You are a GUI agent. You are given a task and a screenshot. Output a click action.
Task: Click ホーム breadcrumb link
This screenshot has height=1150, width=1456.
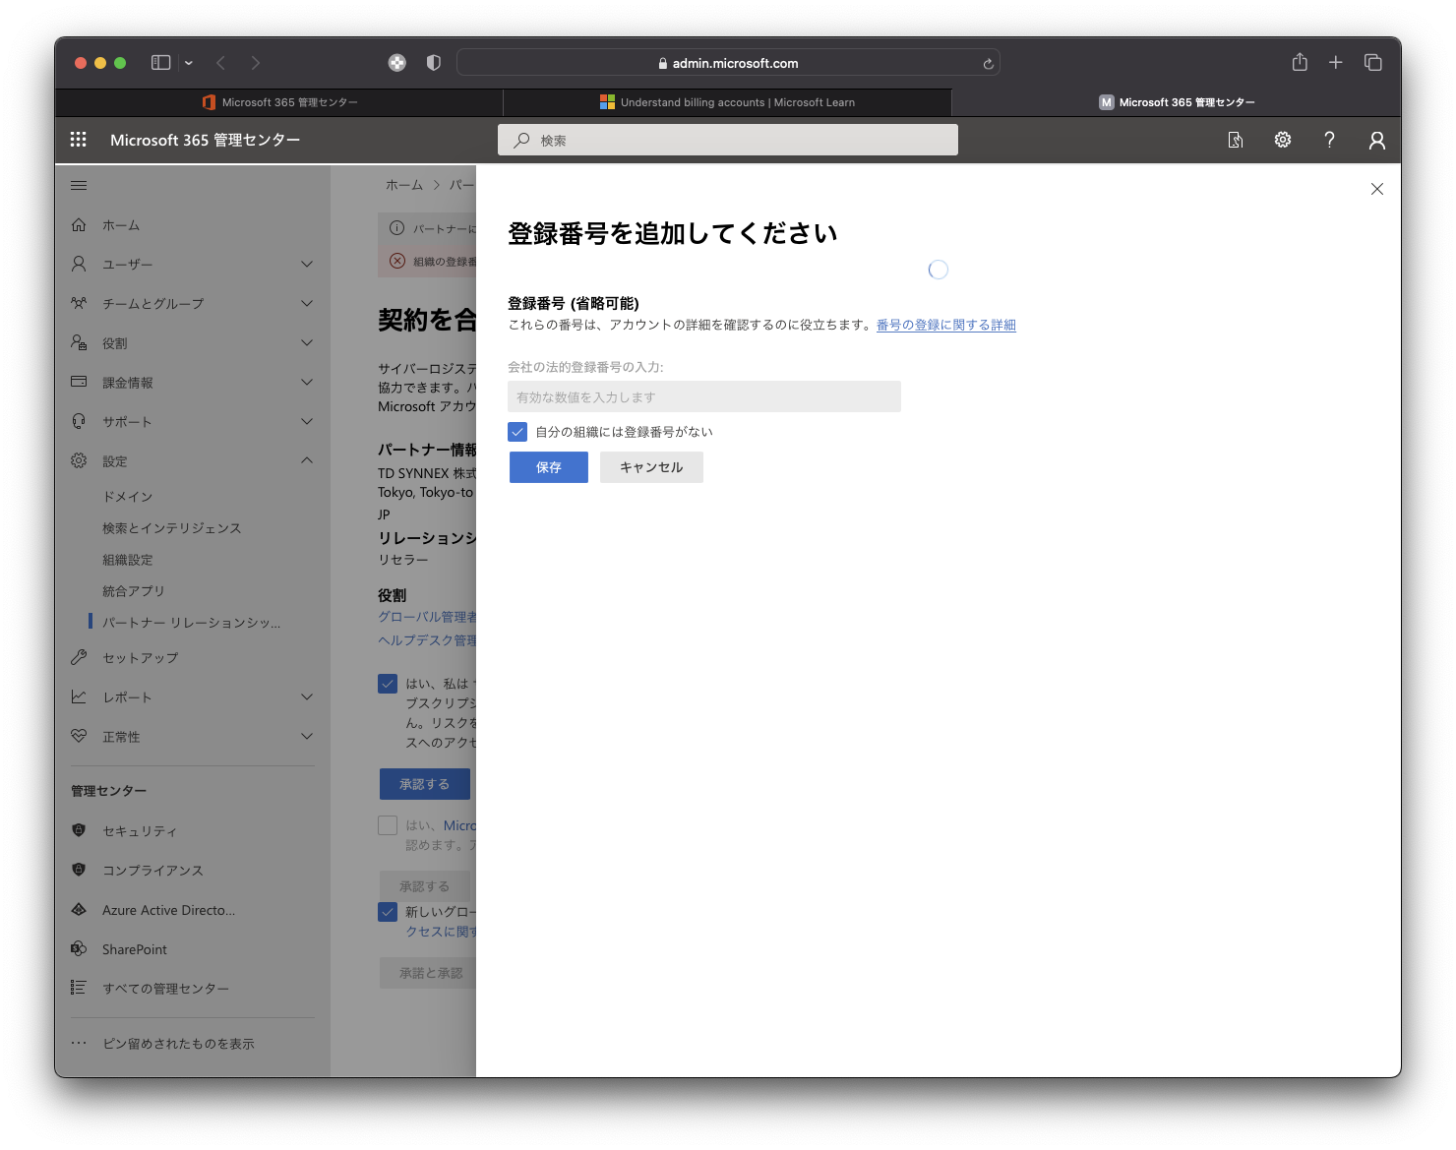click(x=404, y=185)
